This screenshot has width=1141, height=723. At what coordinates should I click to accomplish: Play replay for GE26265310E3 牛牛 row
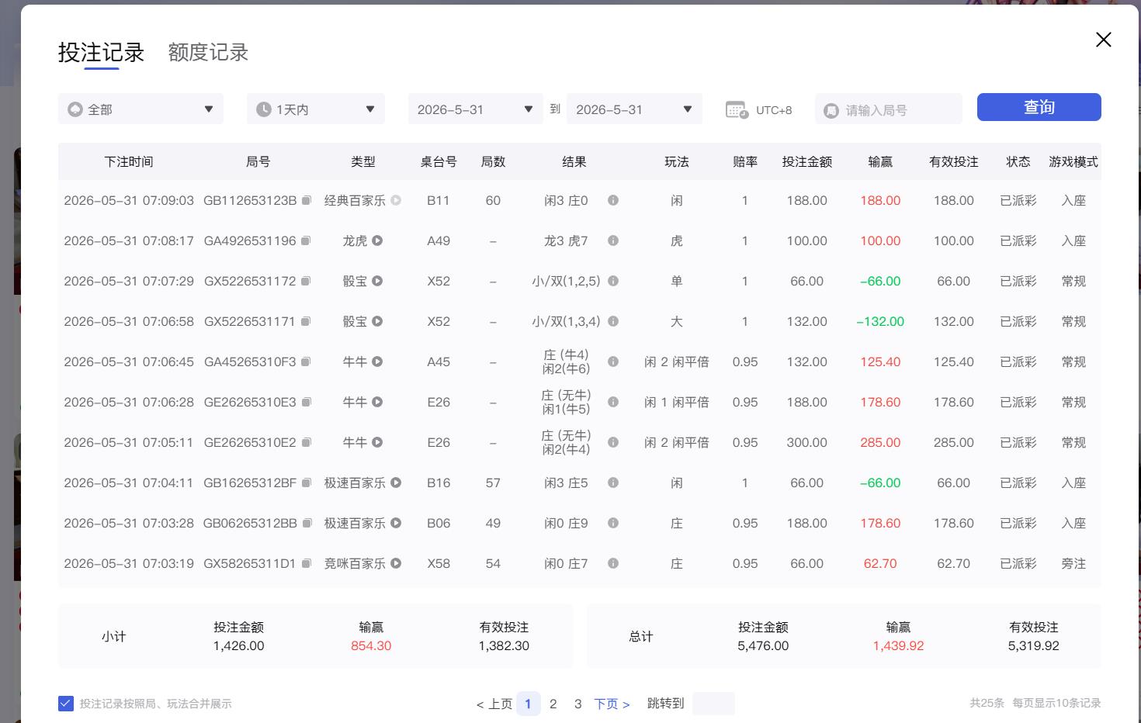(x=377, y=402)
